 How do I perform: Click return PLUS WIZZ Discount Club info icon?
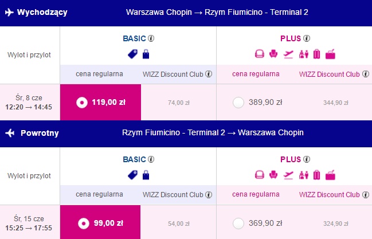(366, 195)
